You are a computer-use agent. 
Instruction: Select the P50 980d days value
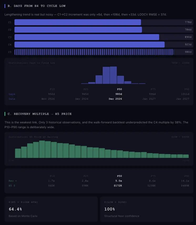pos(119,94)
